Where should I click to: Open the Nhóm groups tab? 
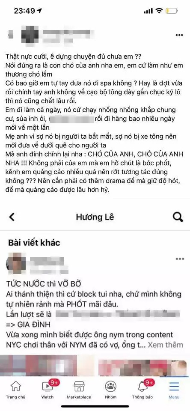110,390
